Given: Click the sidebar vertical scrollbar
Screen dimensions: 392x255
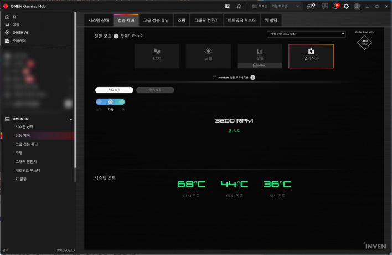Looking at the screenshot, I should click(75, 90).
